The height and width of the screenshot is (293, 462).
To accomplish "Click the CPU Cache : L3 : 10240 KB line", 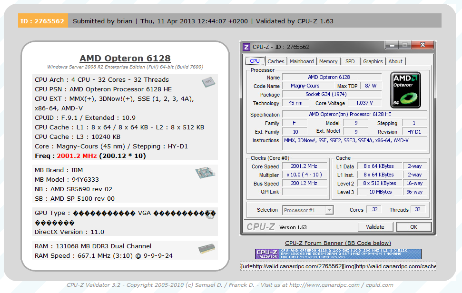I will 78,137.
